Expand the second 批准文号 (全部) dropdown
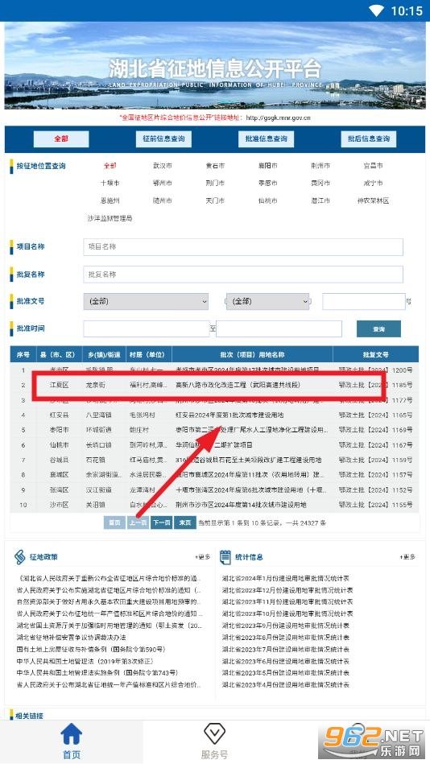The image size is (430, 764). pyautogui.click(x=267, y=302)
